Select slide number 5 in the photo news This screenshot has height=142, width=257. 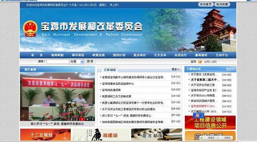93,119
